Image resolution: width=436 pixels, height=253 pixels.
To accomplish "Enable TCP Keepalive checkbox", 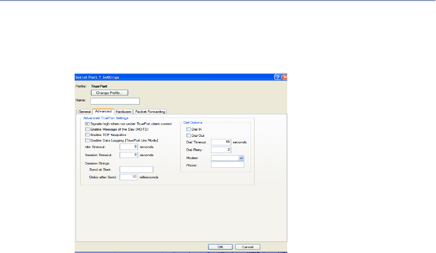I will (87, 135).
